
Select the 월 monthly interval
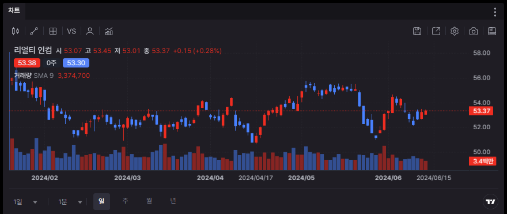149,201
